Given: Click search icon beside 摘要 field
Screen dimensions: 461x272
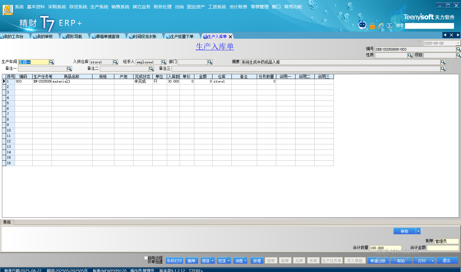Looking at the screenshot, I should pos(443,62).
